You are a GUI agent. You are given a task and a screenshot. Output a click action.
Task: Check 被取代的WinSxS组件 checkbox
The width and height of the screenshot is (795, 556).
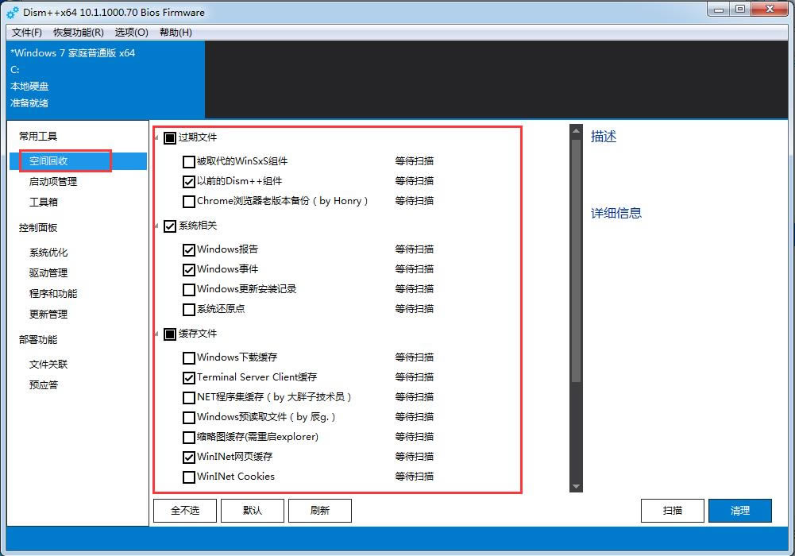tap(188, 162)
